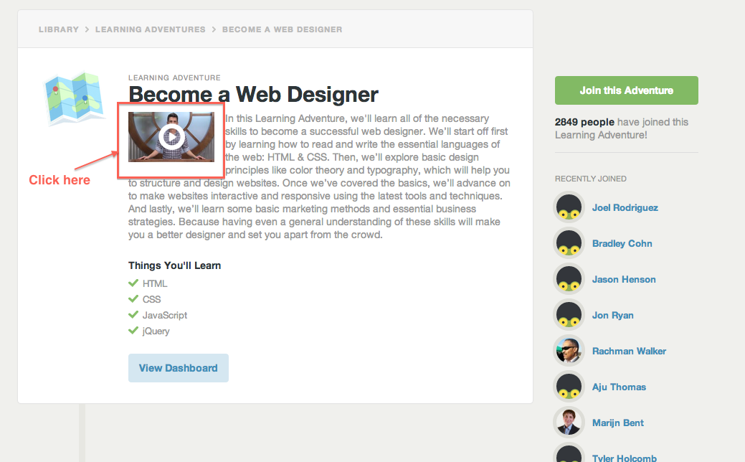The width and height of the screenshot is (745, 462).
Task: Select Become a Web Designer breadcrumb
Action: (282, 29)
